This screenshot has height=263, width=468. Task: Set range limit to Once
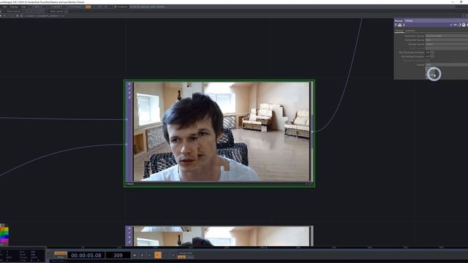pyautogui.click(x=190, y=257)
